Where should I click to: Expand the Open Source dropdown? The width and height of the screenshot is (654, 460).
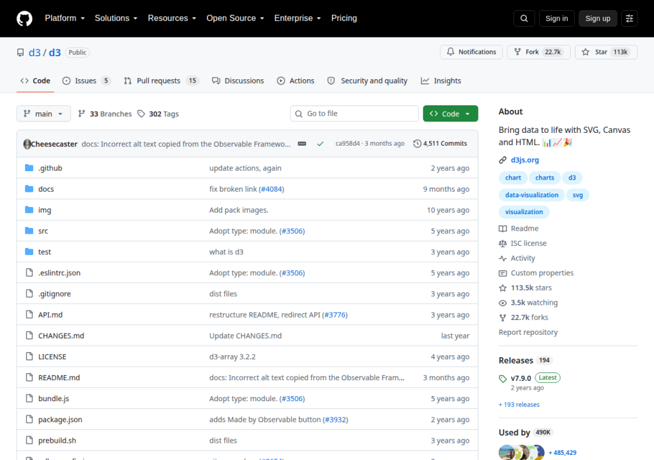(x=235, y=19)
